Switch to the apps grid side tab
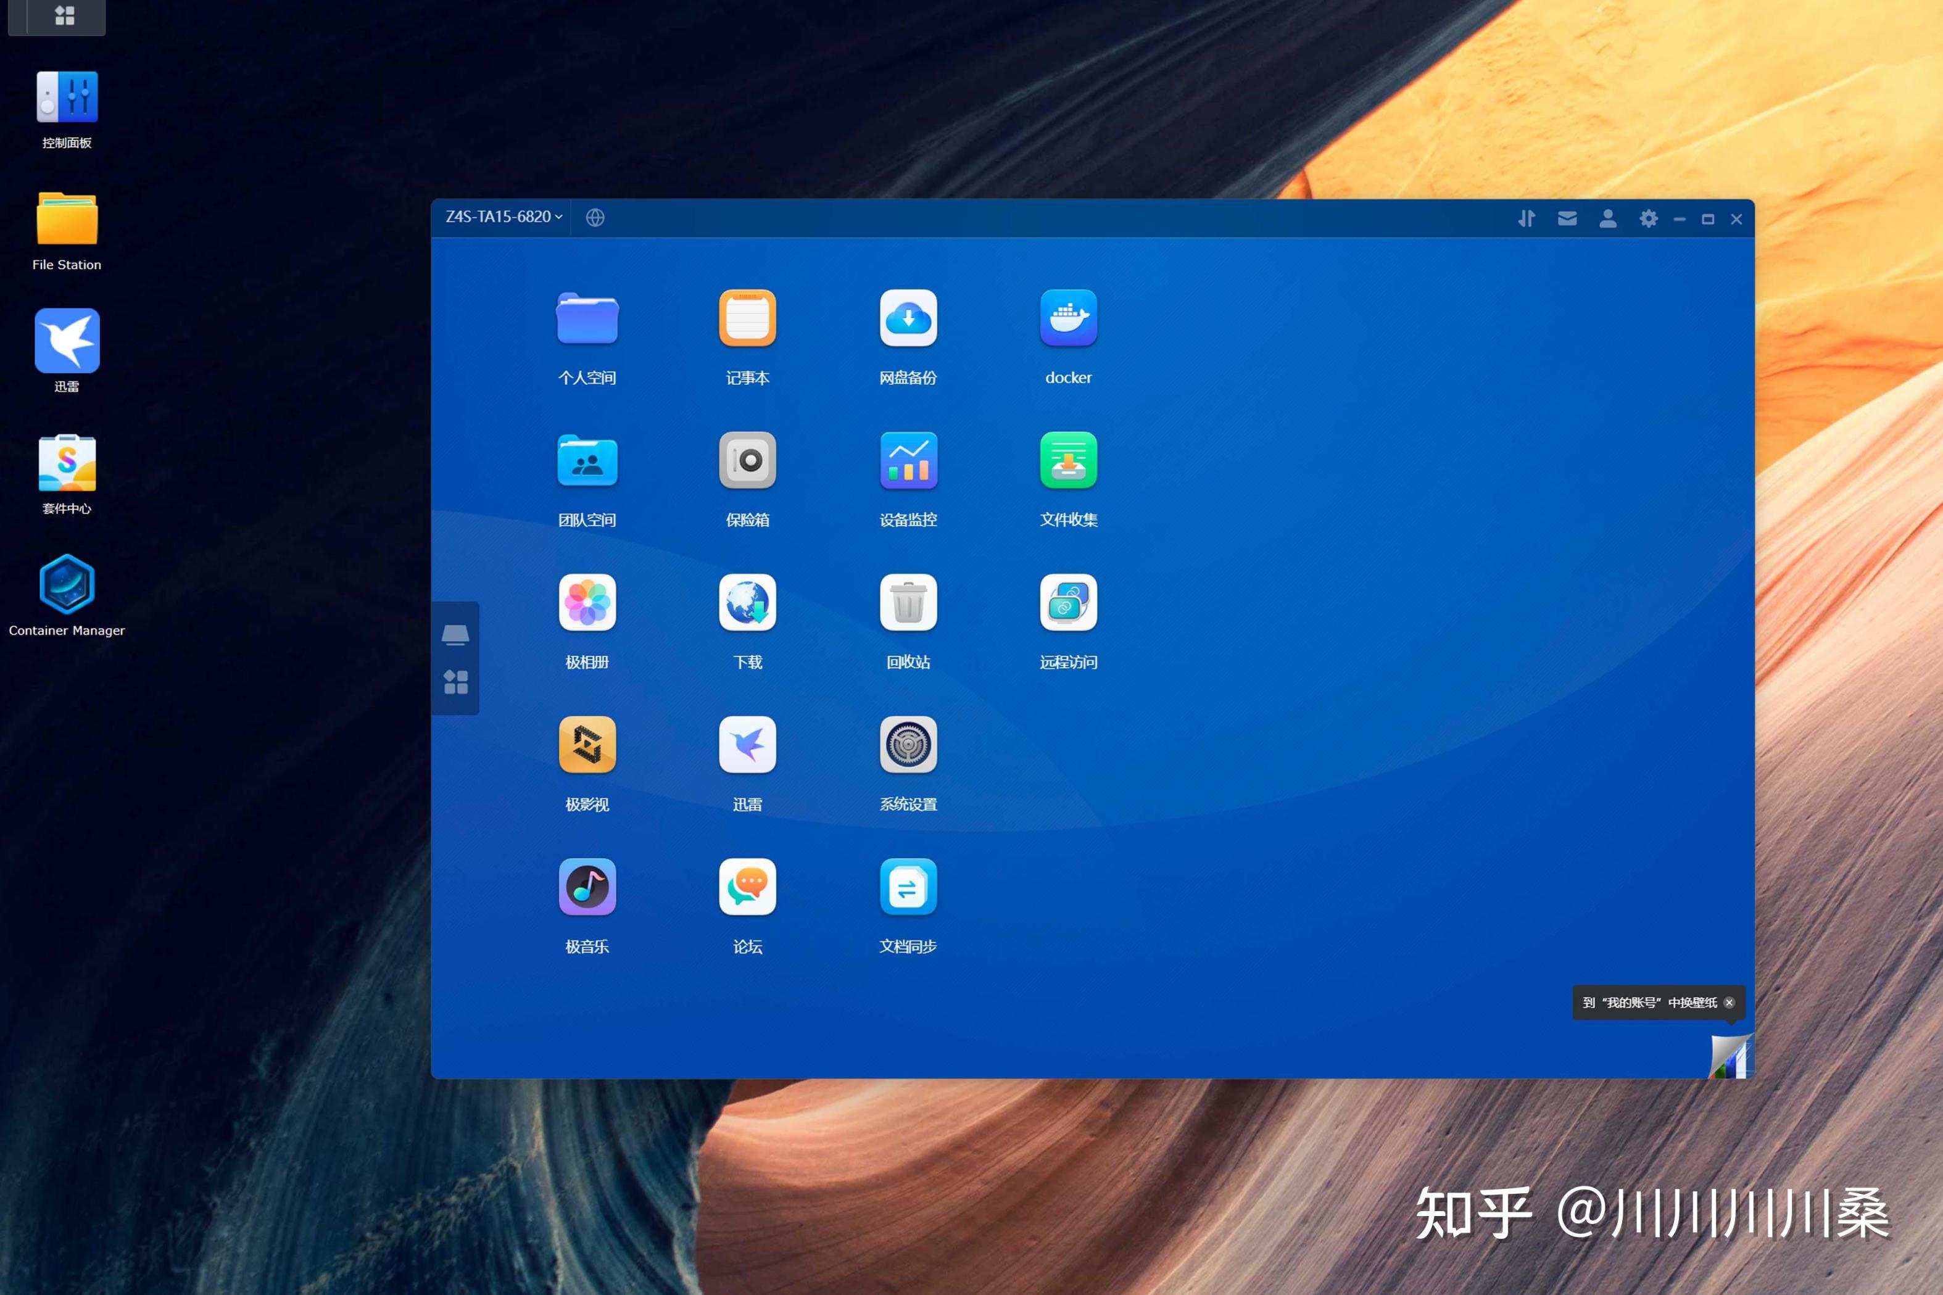1943x1295 pixels. click(456, 682)
